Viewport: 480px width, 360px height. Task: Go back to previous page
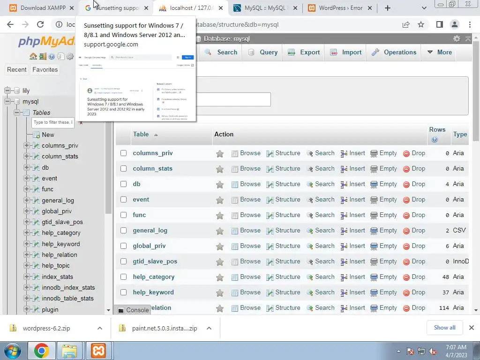click(x=10, y=24)
